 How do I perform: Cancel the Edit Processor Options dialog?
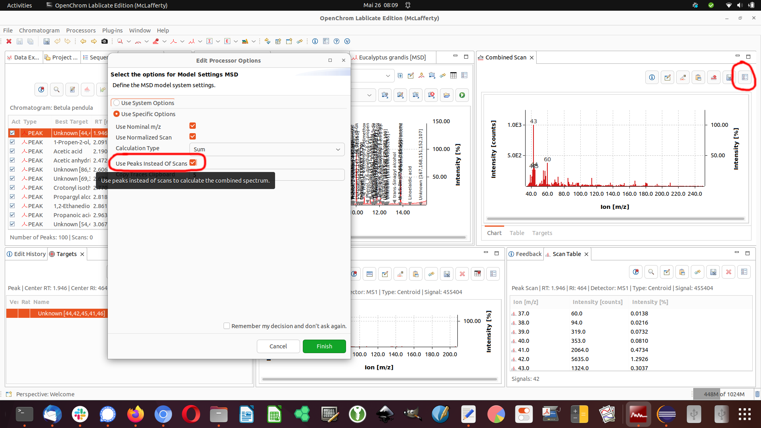[x=278, y=346]
